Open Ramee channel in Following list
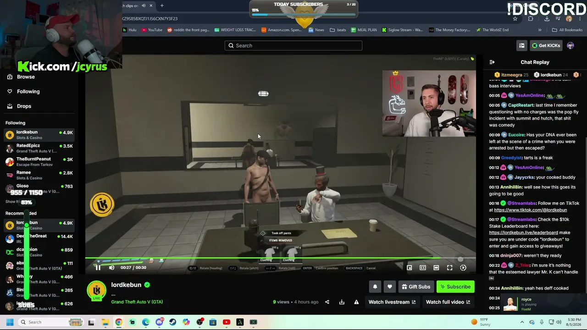Viewport: 587px width, 330px height. click(39, 175)
